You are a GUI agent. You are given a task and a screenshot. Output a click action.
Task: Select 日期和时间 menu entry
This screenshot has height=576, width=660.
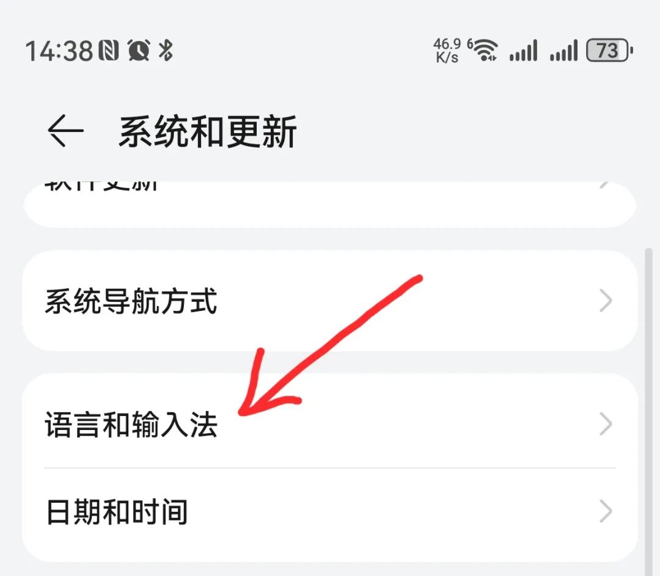click(x=330, y=514)
